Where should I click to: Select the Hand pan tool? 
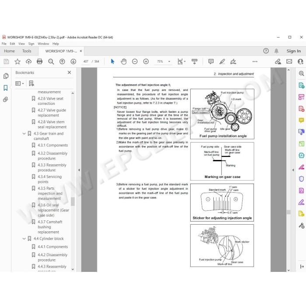coord(124,62)
